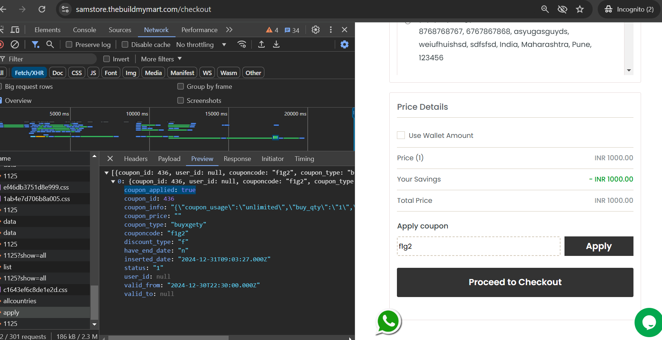Select the Wasm filter type
Viewport: 662px width, 340px height.
[229, 73]
